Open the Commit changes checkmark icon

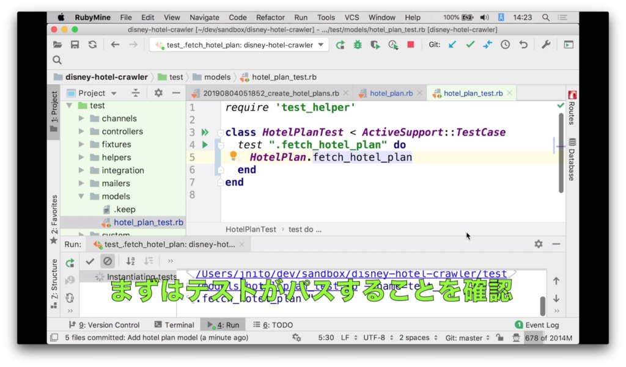click(469, 44)
